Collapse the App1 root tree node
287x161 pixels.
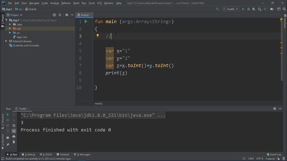click(x=7, y=20)
